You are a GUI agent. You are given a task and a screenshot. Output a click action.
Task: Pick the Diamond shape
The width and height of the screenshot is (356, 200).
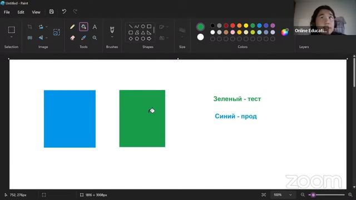click(x=131, y=39)
